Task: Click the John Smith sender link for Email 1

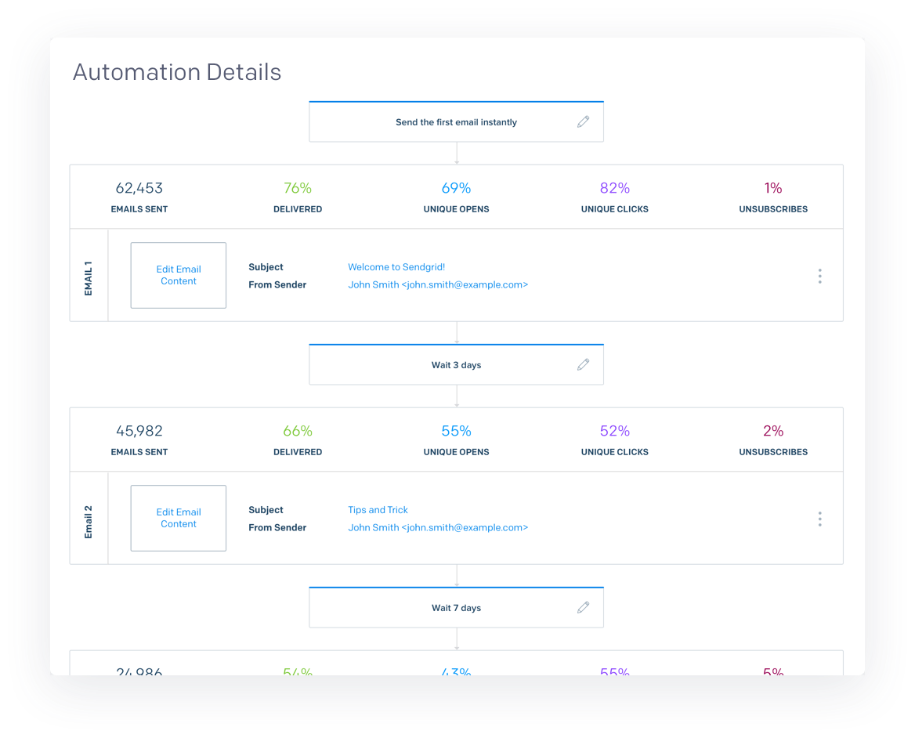Action: 438,284
